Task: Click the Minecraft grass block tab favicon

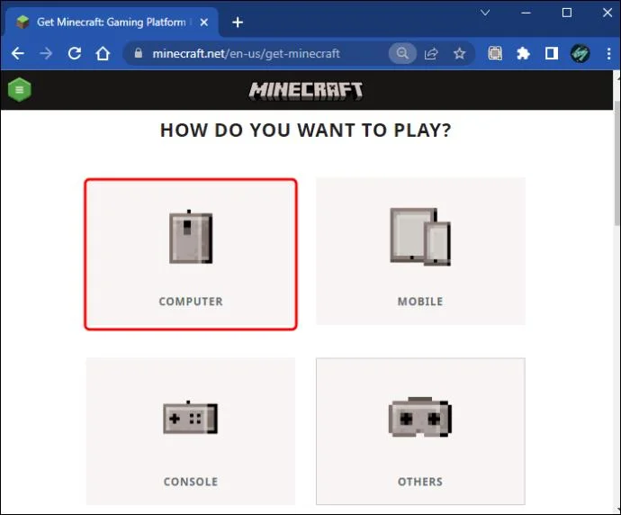Action: pyautogui.click(x=23, y=23)
